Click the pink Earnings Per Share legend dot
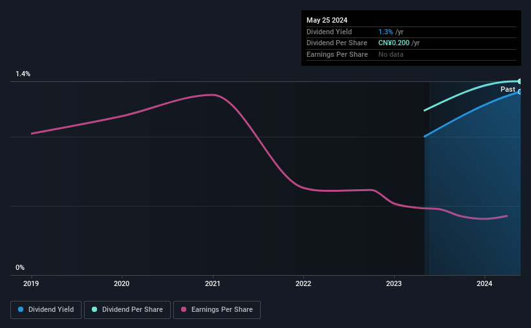This screenshot has height=328, width=531. click(184, 309)
